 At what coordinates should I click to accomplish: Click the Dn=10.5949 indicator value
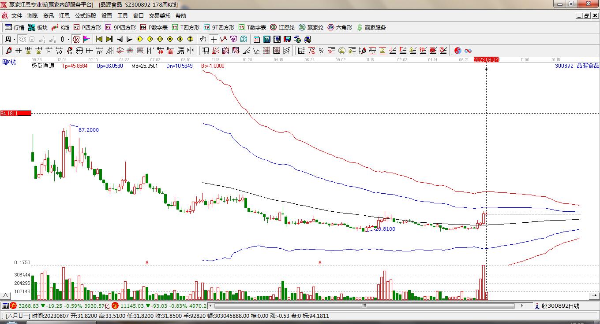coord(180,66)
